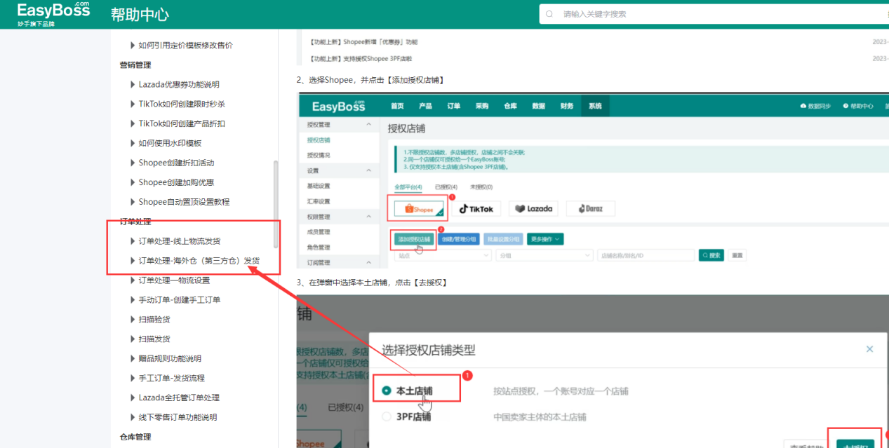889x448 pixels.
Task: Open 系统 in the embedded app menu
Action: pyautogui.click(x=595, y=106)
